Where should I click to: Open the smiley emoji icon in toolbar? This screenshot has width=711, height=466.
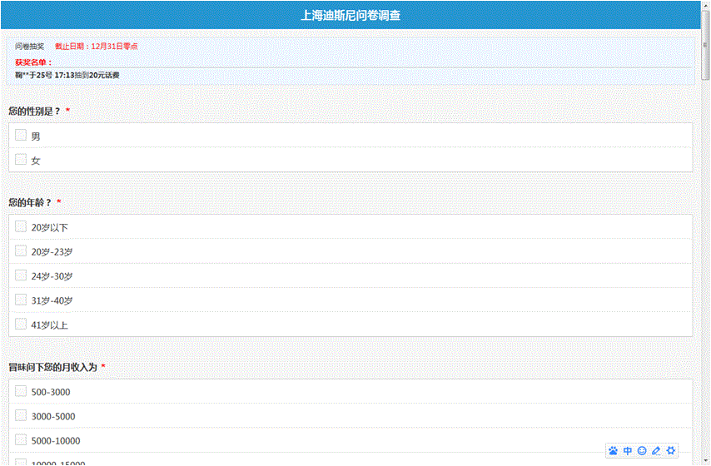click(x=642, y=450)
